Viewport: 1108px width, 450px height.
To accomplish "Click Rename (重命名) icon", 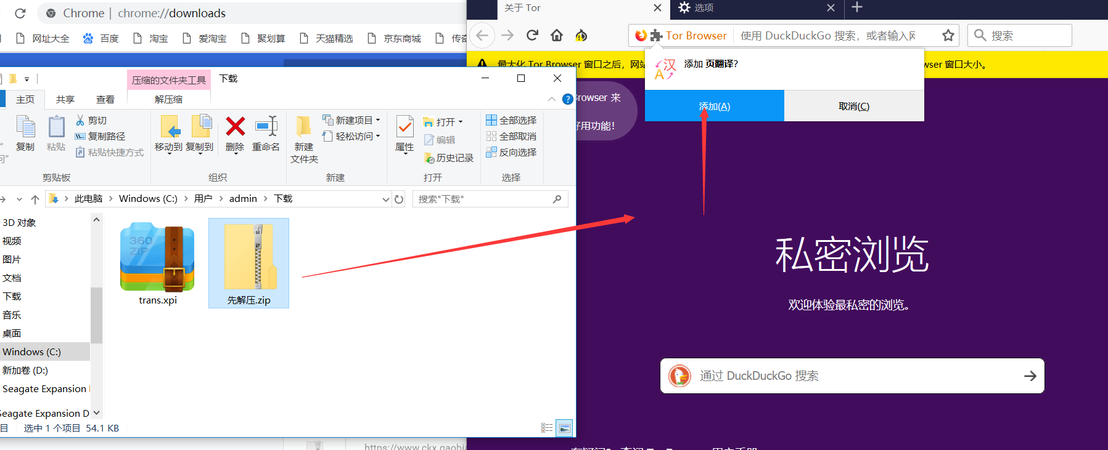I will pyautogui.click(x=266, y=133).
